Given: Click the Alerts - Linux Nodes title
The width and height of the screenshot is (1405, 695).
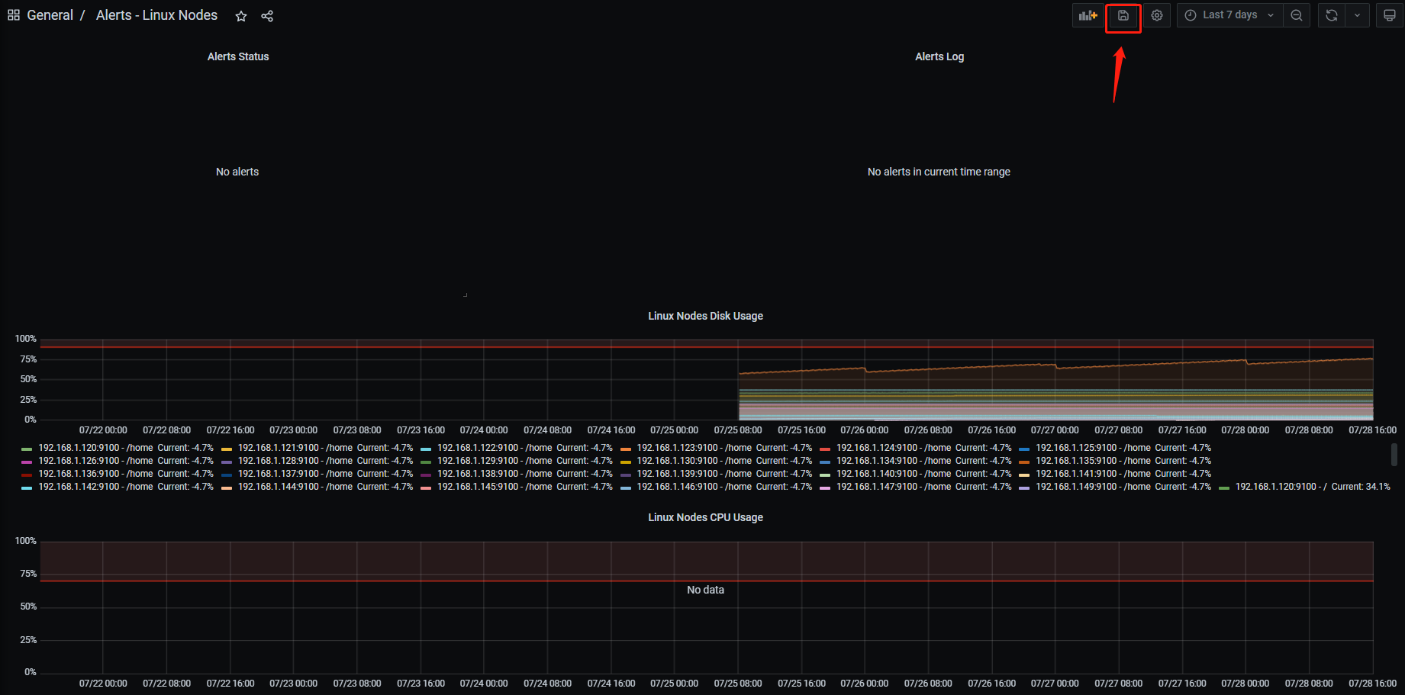Looking at the screenshot, I should [156, 15].
